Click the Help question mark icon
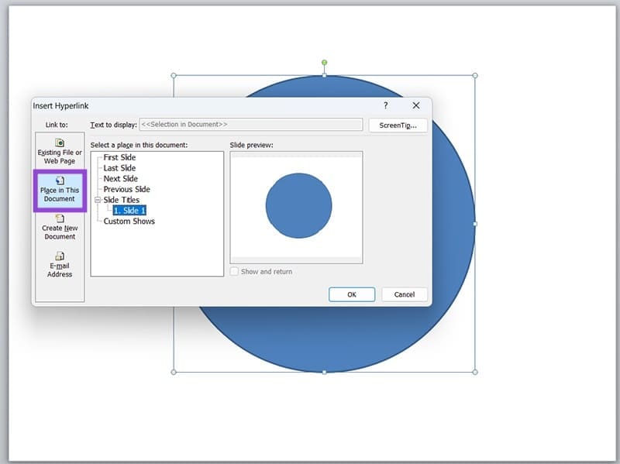 click(x=385, y=105)
